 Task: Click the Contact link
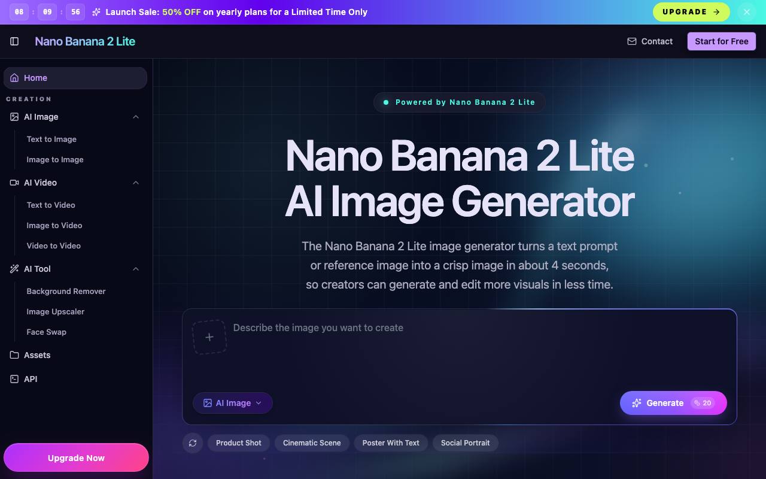coord(650,41)
